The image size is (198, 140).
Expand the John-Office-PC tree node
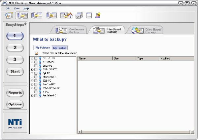pyautogui.click(x=32, y=88)
